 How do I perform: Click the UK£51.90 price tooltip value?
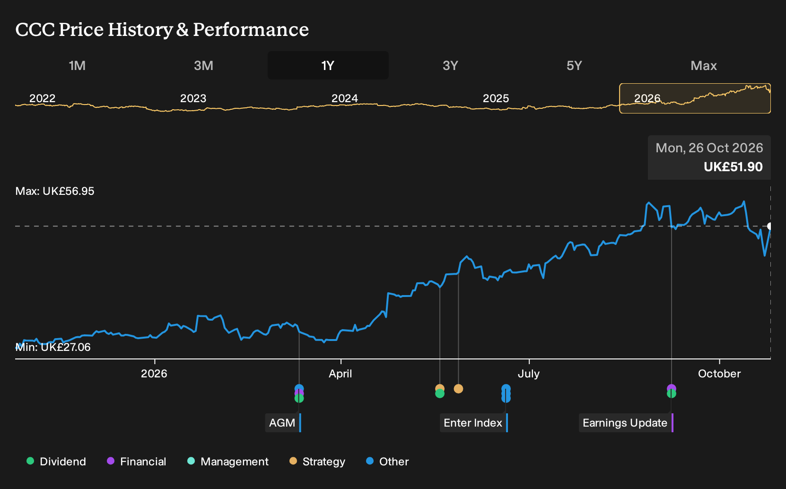click(733, 167)
